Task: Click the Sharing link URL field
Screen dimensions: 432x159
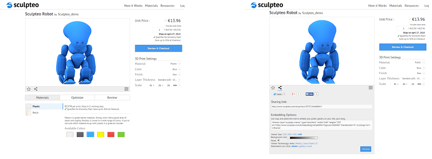Action: [321, 106]
